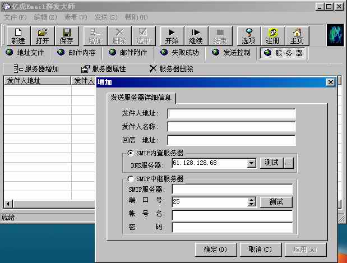347x263 pixels.
Task: Stop sending with the 结束 icon
Action: coord(220,36)
